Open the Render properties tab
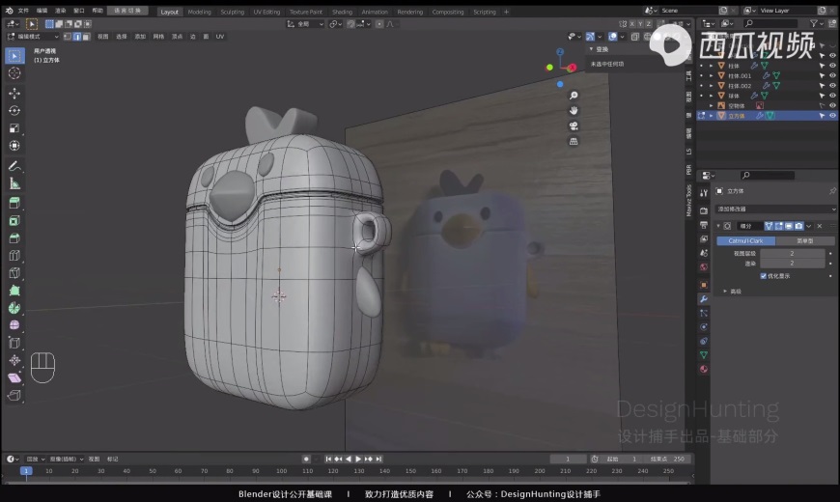 pos(704,210)
